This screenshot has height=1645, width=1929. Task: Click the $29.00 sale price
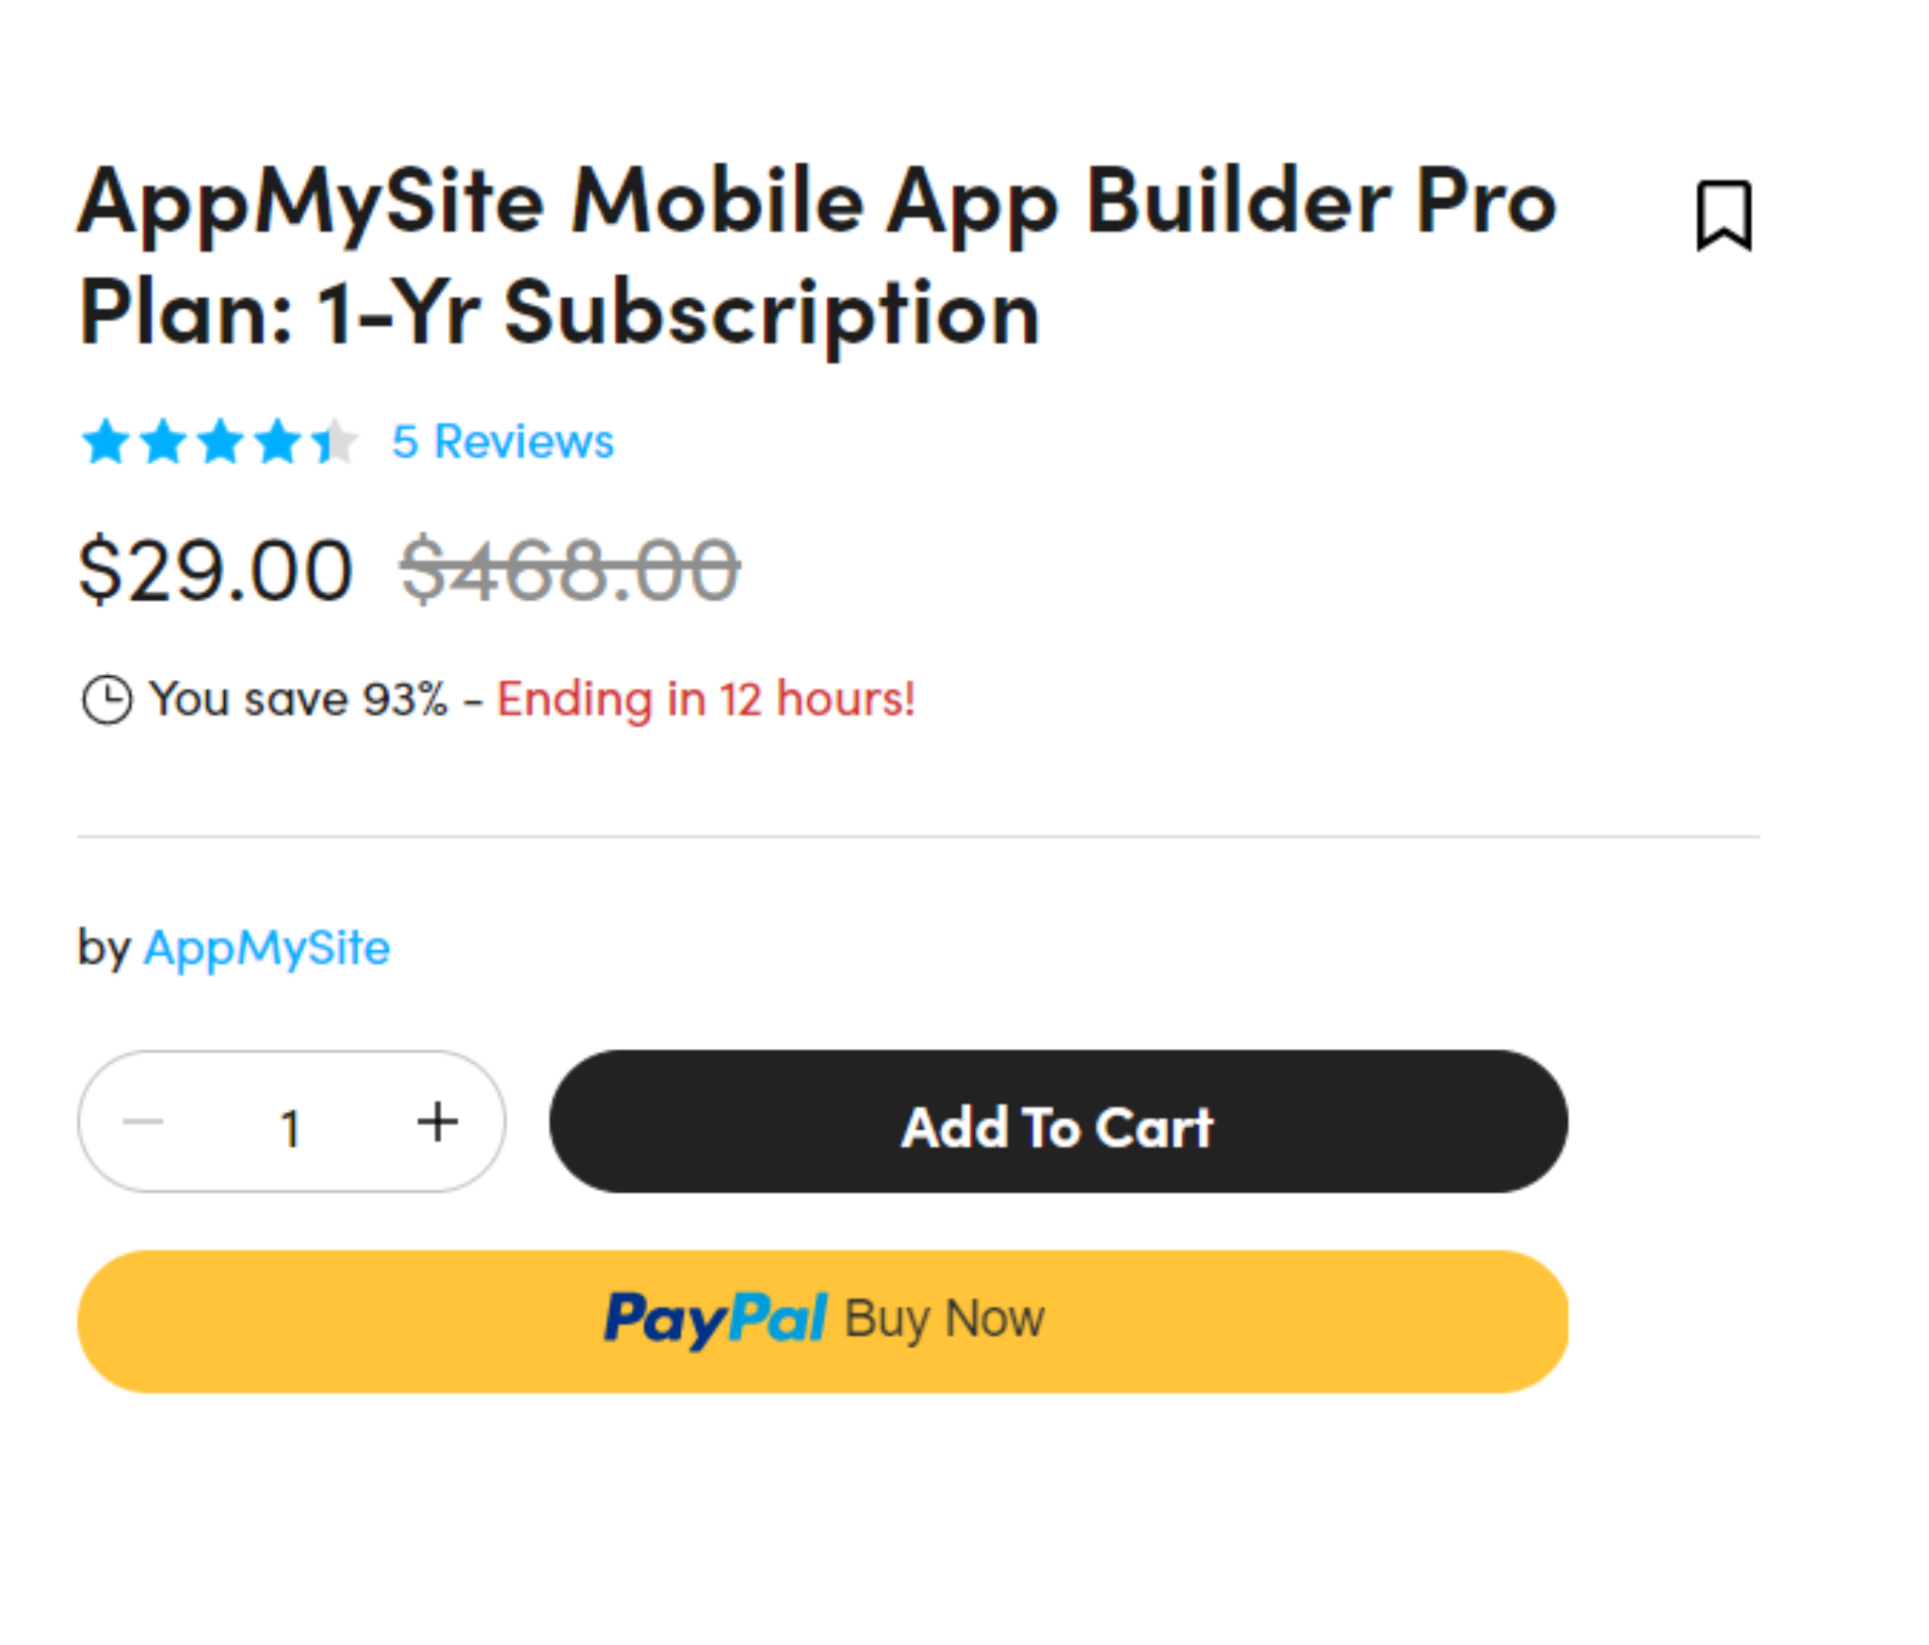tap(216, 571)
